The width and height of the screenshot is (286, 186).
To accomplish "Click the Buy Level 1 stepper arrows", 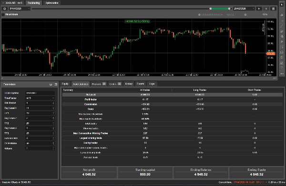I will 53,108.
